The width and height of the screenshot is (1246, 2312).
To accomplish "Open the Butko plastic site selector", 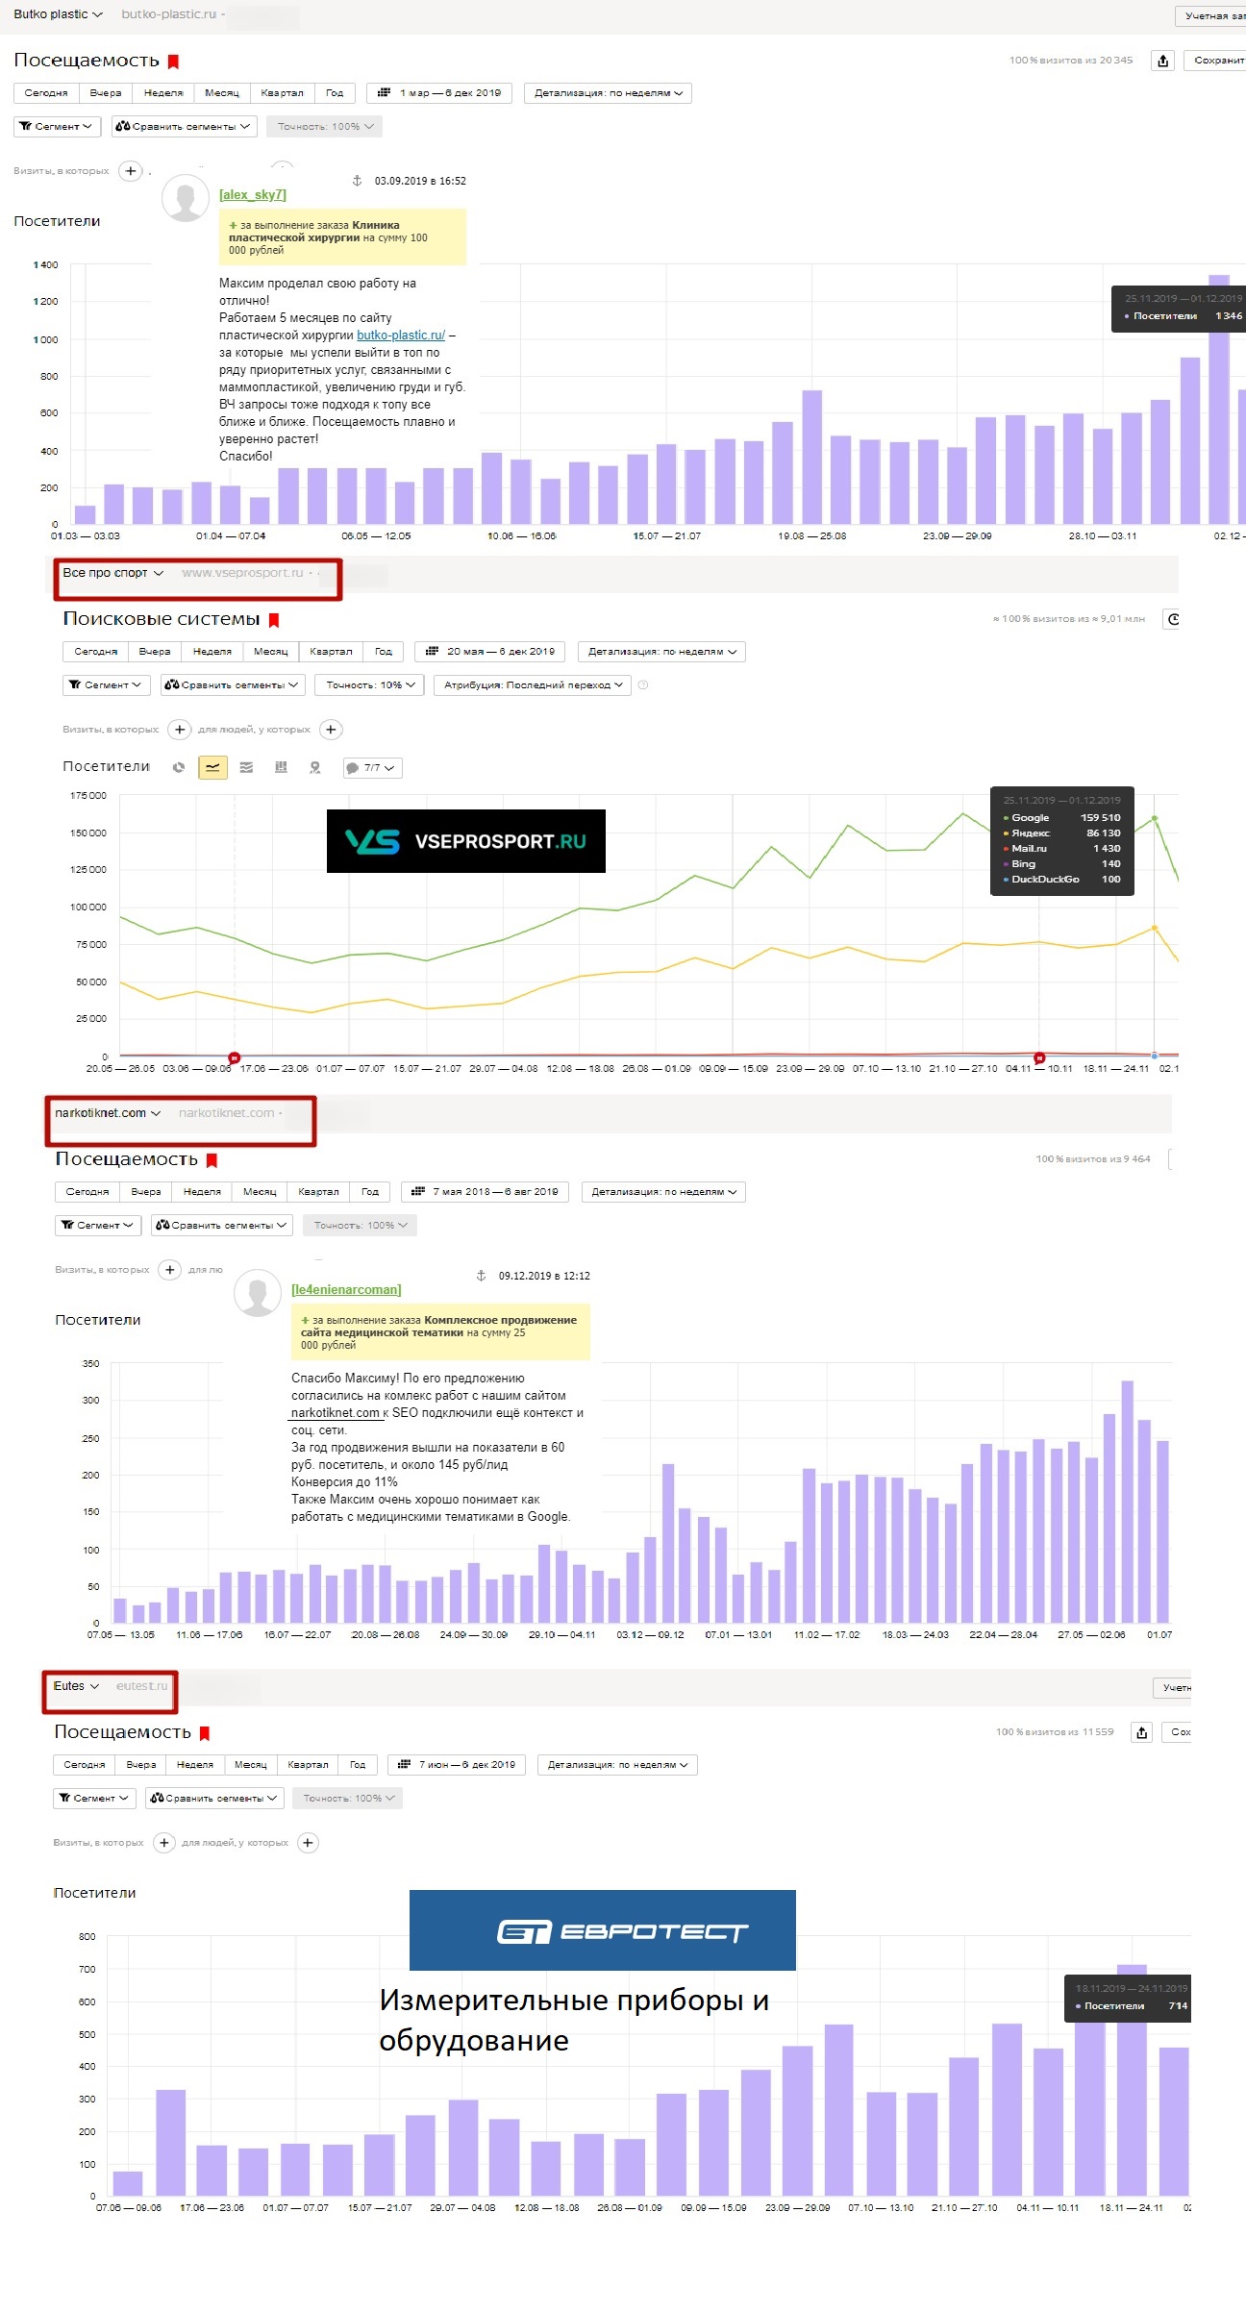I will point(58,14).
